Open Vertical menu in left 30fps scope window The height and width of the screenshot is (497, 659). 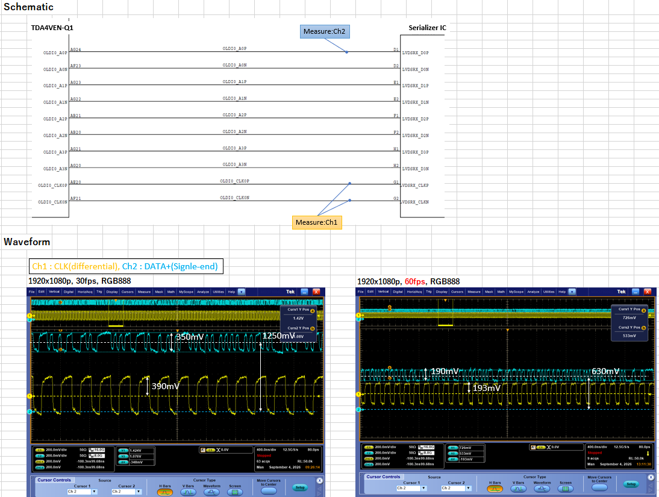[x=54, y=292]
